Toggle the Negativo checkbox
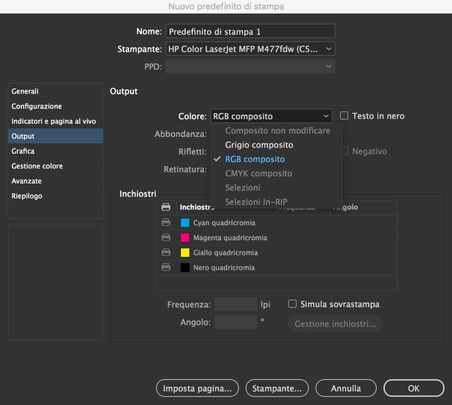Image resolution: width=452 pixels, height=405 pixels. coord(345,151)
